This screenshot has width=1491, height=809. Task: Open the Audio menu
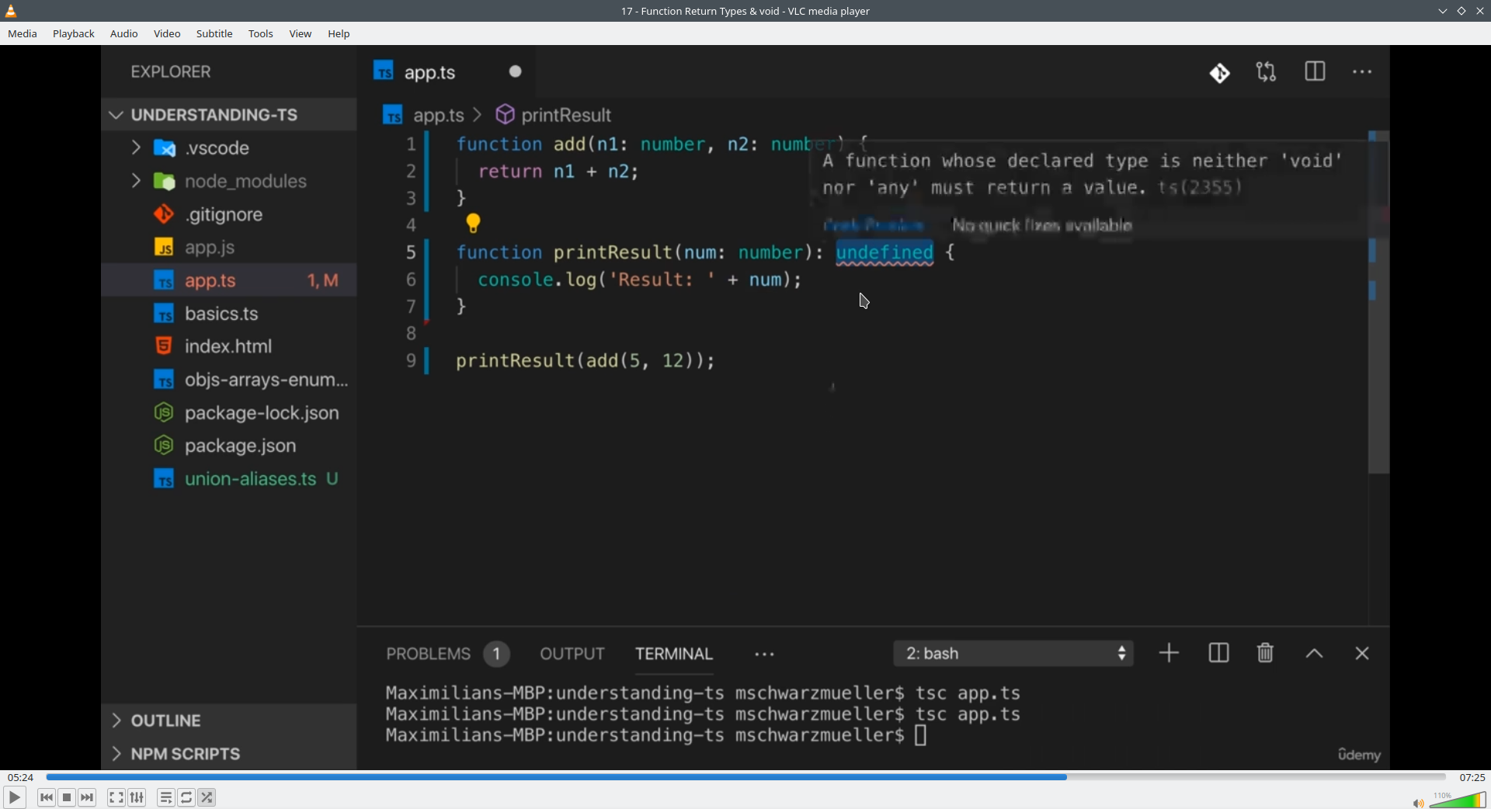124,34
